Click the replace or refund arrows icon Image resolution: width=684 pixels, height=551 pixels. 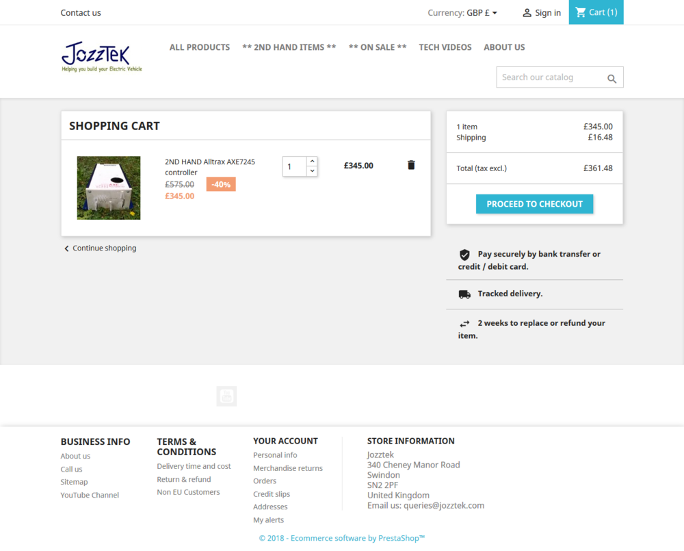click(x=464, y=322)
